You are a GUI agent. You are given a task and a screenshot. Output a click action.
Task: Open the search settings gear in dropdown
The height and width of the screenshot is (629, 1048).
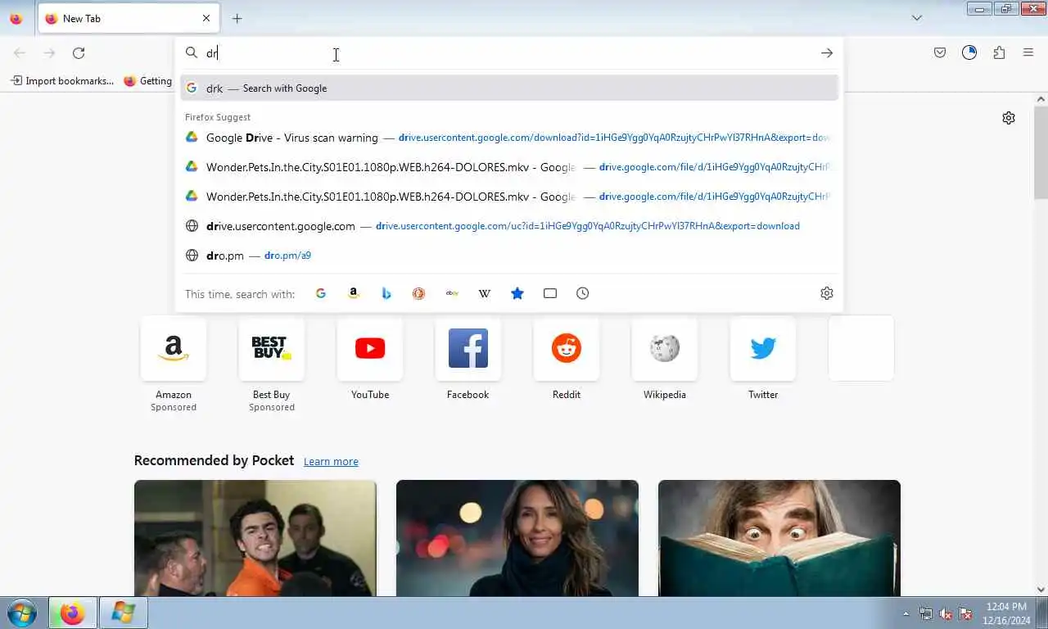827,293
